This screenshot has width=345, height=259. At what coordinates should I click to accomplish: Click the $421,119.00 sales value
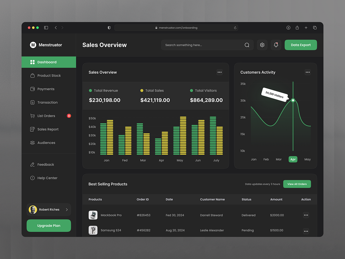pos(155,100)
